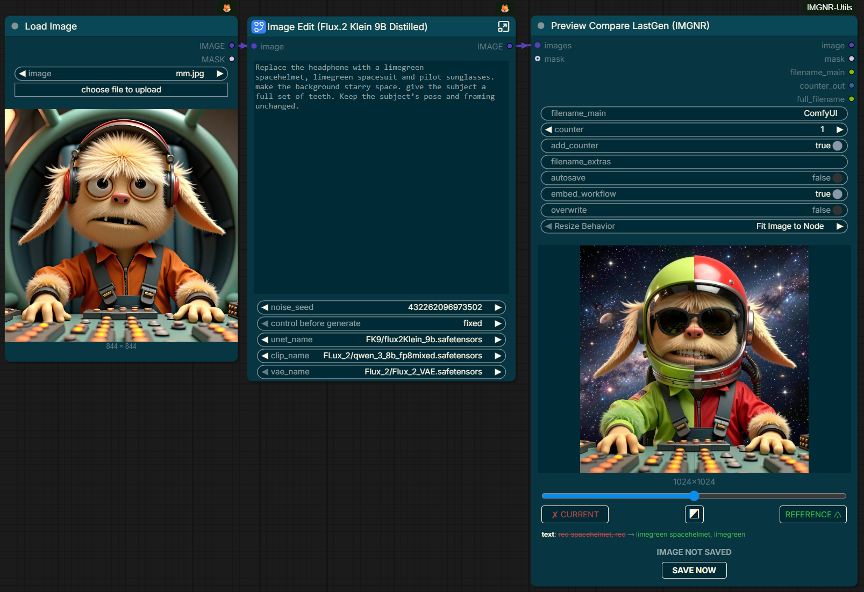Click the CURRENT button
Image resolution: width=864 pixels, height=592 pixels.
click(x=575, y=514)
